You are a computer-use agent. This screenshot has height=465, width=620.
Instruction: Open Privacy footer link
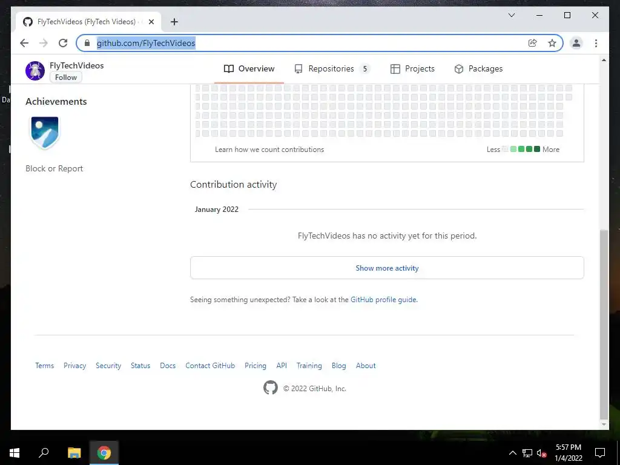[x=74, y=366]
